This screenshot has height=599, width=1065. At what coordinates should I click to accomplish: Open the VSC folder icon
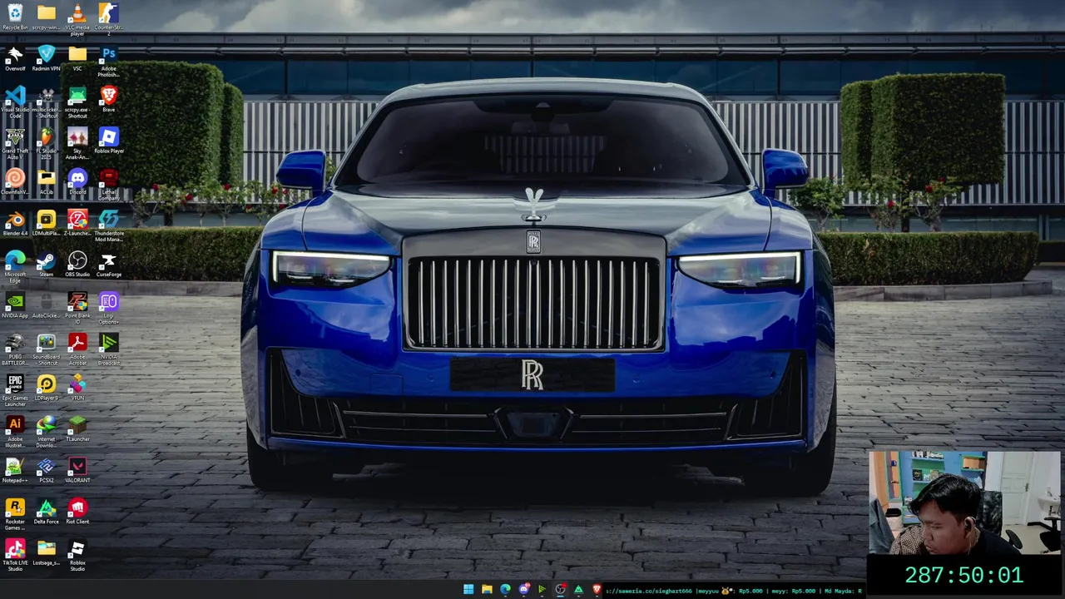click(x=77, y=58)
